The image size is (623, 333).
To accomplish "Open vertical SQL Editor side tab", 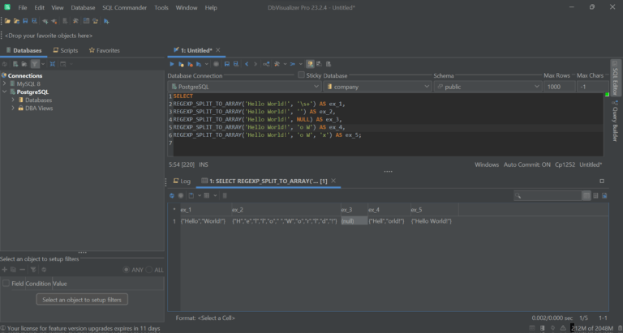I will pos(616,78).
